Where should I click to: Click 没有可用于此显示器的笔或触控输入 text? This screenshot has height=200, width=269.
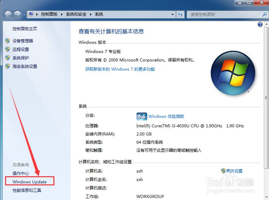169,150
